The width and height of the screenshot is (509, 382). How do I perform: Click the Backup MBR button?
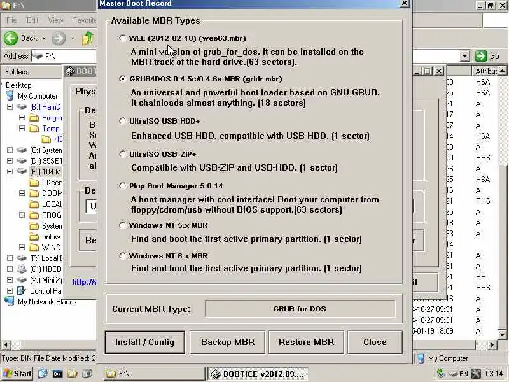(x=228, y=342)
